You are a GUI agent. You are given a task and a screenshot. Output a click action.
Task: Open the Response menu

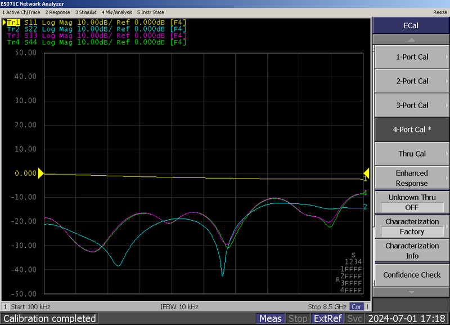(58, 12)
